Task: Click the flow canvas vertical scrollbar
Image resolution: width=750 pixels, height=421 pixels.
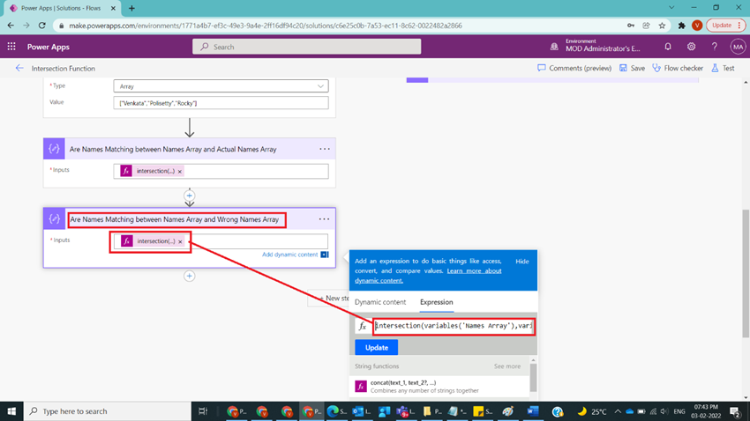Action: click(746, 273)
